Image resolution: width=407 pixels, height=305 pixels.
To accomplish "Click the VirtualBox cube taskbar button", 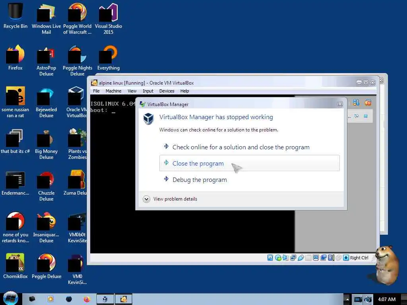I will pos(105,299).
